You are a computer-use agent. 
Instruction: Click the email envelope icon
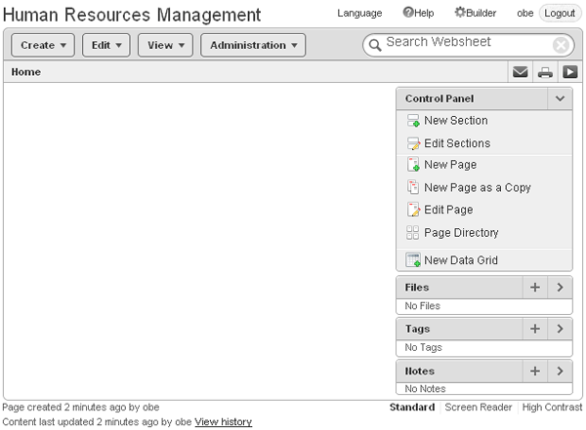521,71
